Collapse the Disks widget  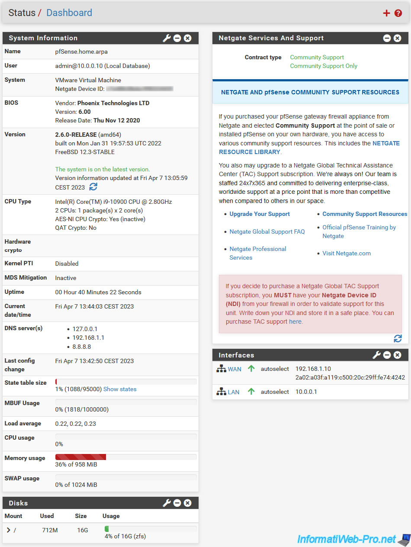(177, 503)
